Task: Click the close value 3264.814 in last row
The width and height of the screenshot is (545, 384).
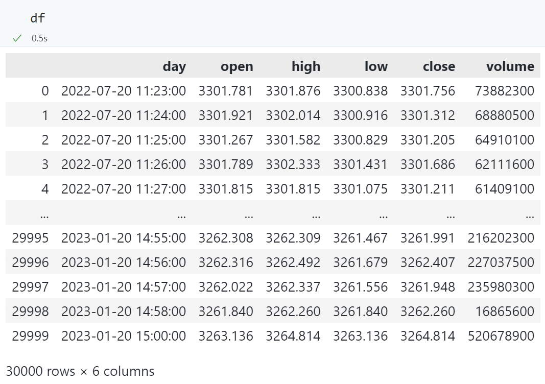Action: pos(428,336)
